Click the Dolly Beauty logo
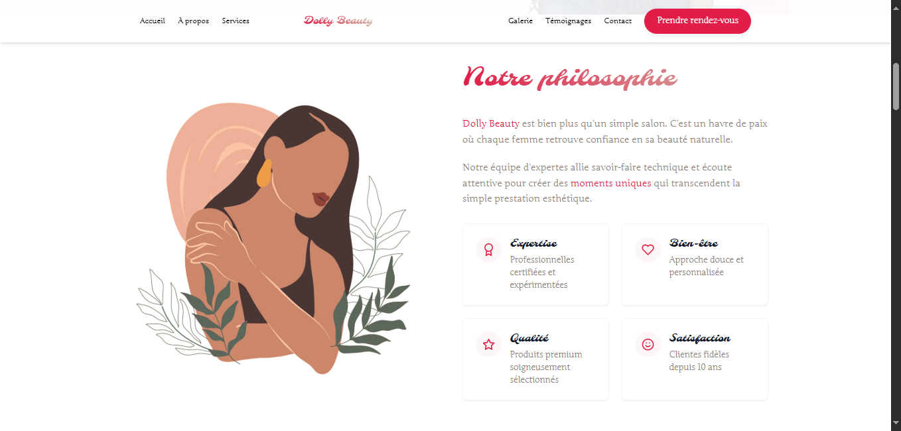The width and height of the screenshot is (901, 431). pos(338,21)
